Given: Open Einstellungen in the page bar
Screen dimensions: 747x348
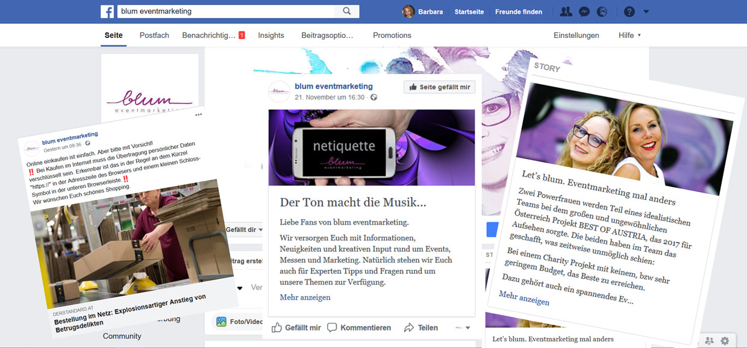Looking at the screenshot, I should (x=577, y=36).
